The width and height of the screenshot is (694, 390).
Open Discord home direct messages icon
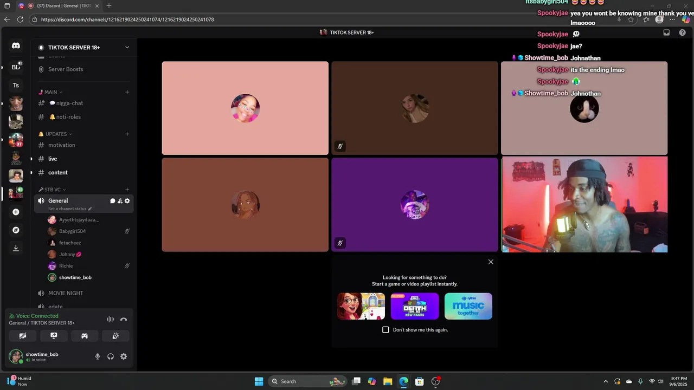[16, 46]
